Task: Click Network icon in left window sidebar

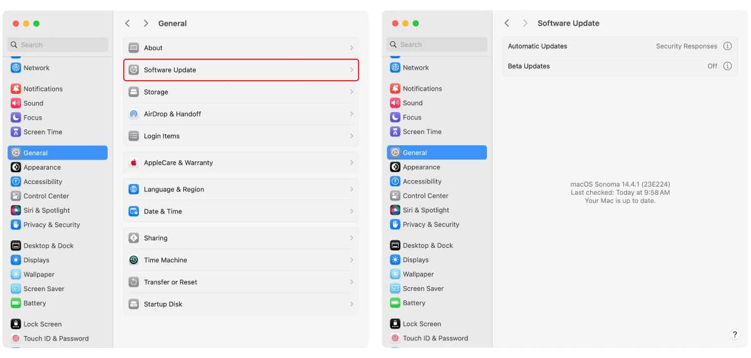Action: (16, 68)
